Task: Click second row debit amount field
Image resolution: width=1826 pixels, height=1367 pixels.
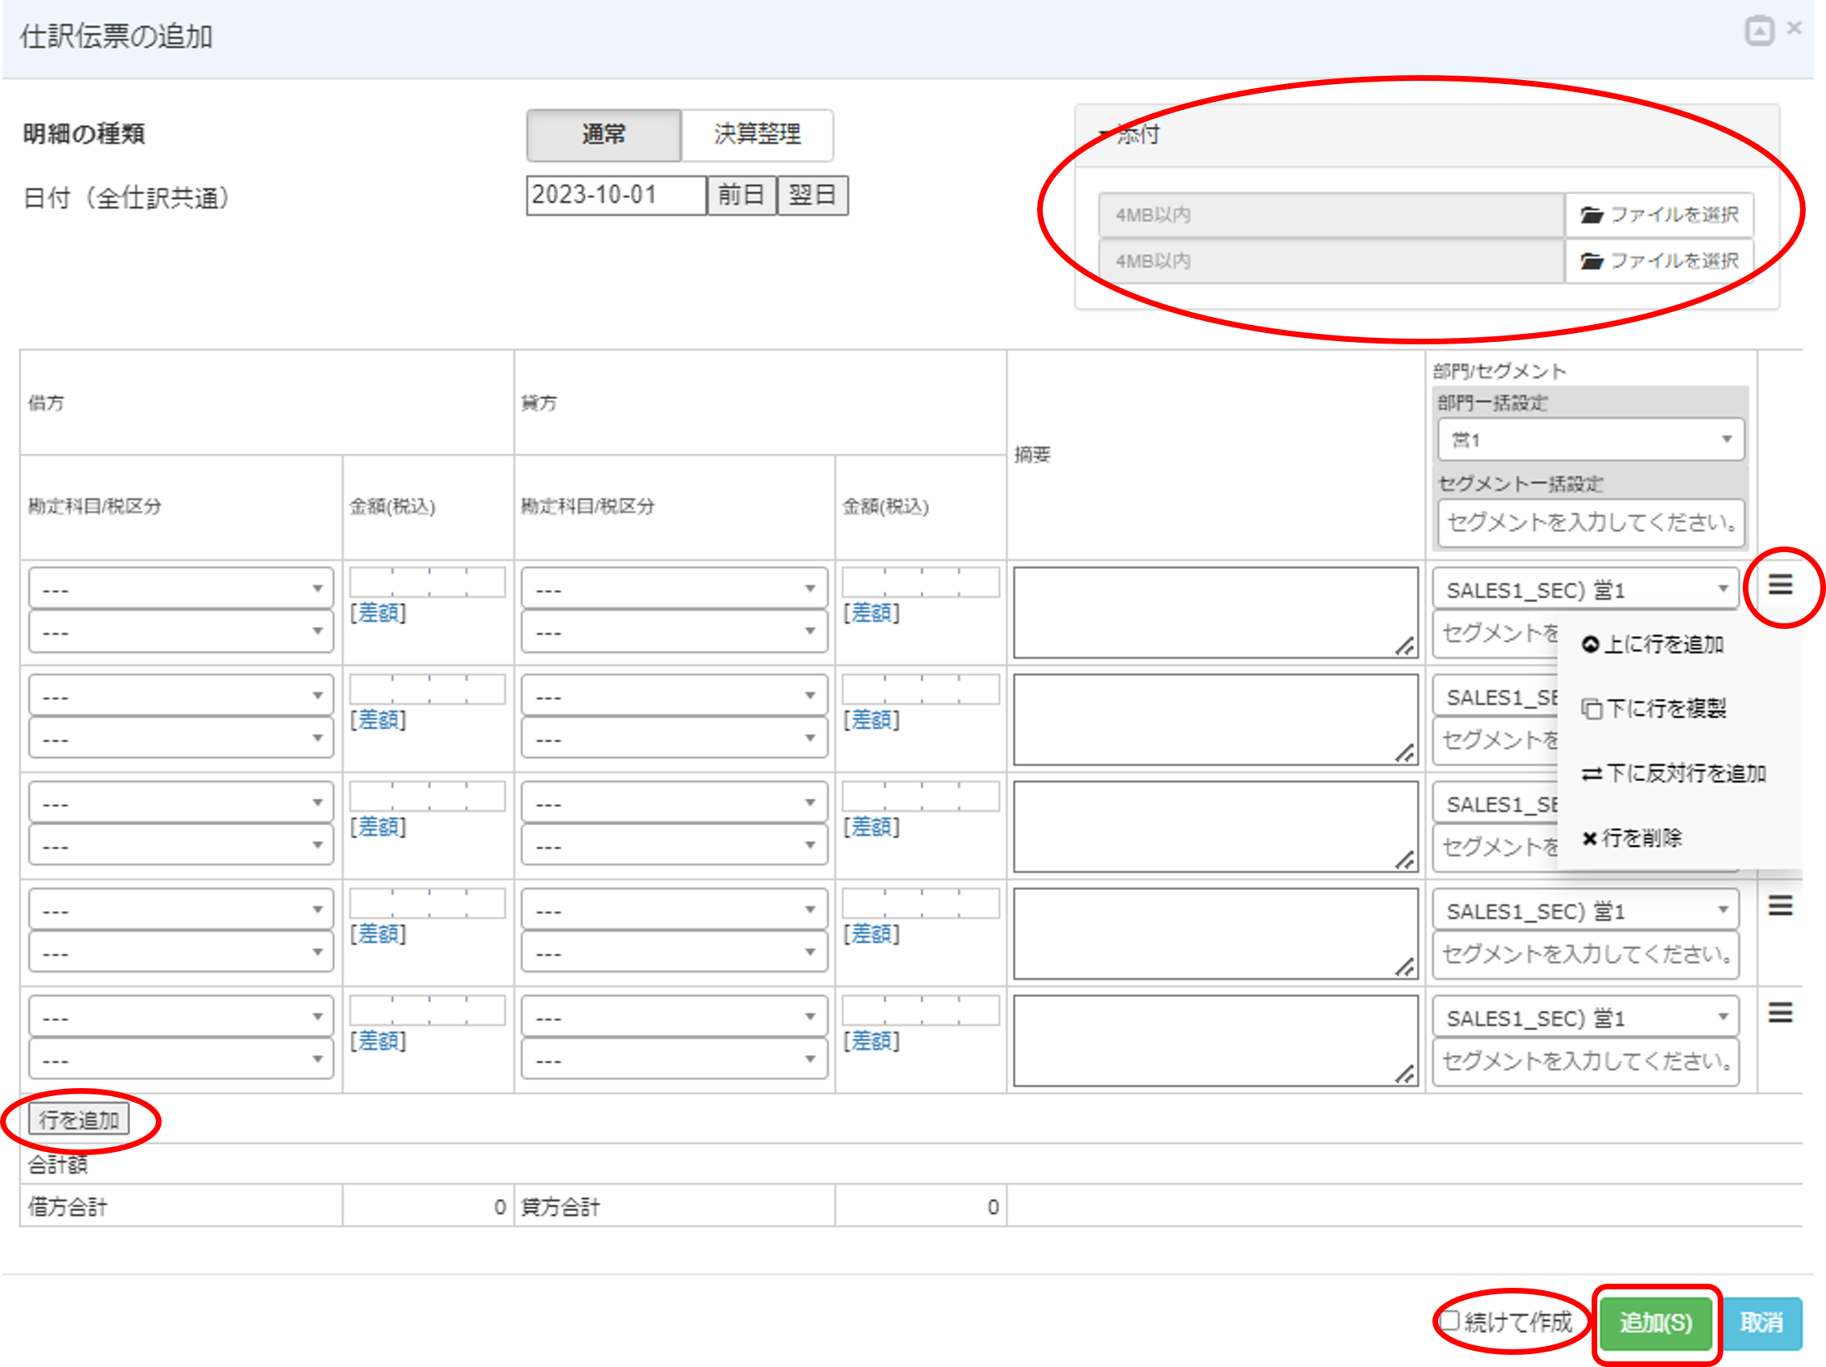Action: click(428, 690)
